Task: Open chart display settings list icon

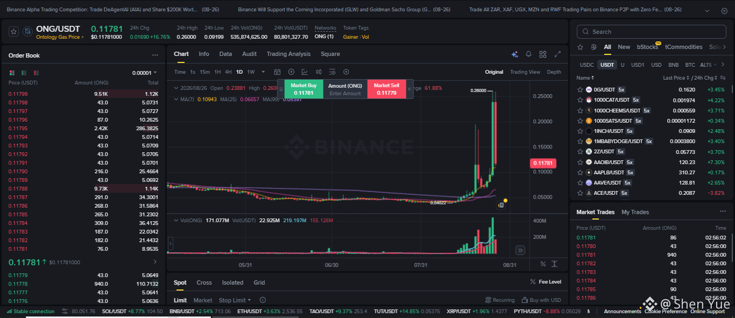Action: pyautogui.click(x=332, y=72)
